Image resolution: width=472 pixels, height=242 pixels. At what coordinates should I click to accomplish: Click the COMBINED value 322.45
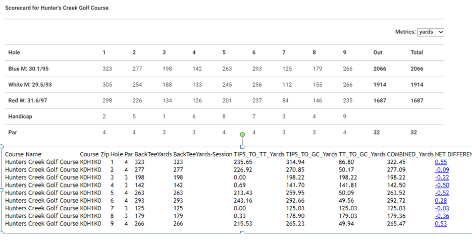click(396, 162)
